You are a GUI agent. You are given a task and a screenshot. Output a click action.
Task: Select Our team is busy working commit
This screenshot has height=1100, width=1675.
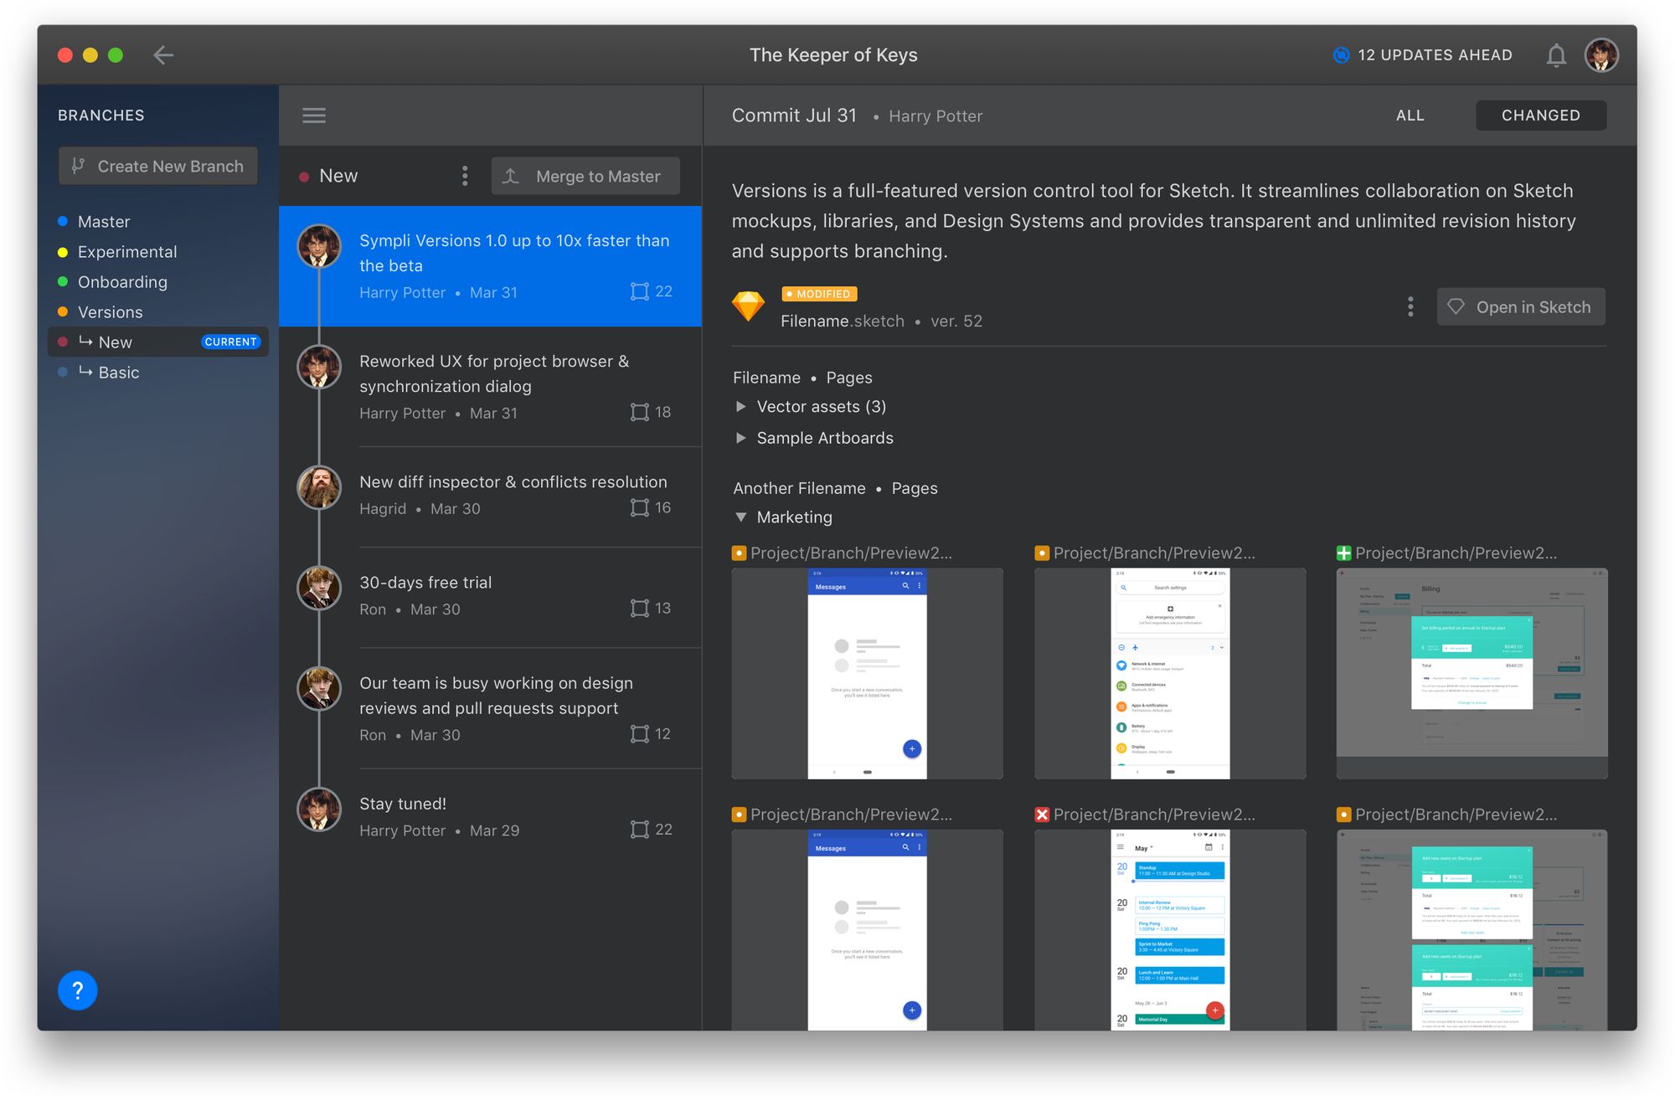pyautogui.click(x=490, y=708)
